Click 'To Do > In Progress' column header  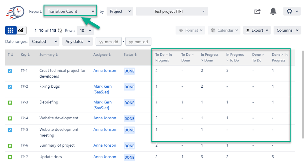coord(164,58)
